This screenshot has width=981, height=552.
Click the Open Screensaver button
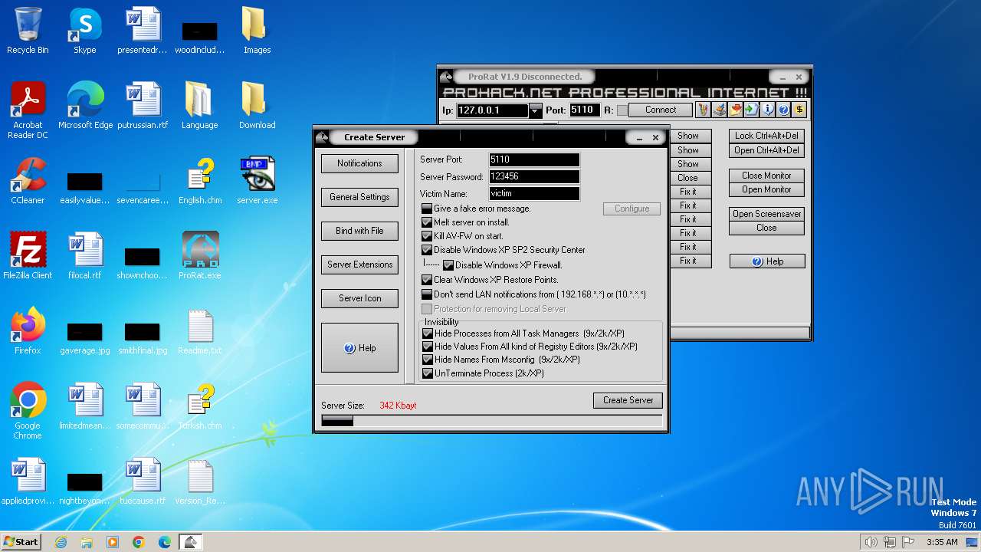coord(766,214)
